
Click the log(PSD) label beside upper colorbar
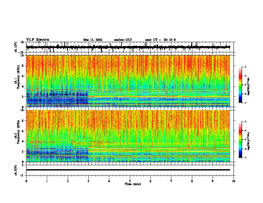248,87
